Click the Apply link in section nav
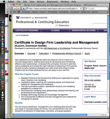The image size is (110, 119). point(87,54)
